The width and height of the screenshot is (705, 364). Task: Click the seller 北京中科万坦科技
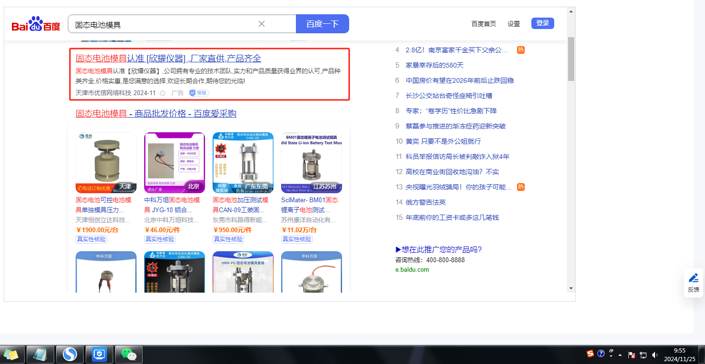click(172, 220)
